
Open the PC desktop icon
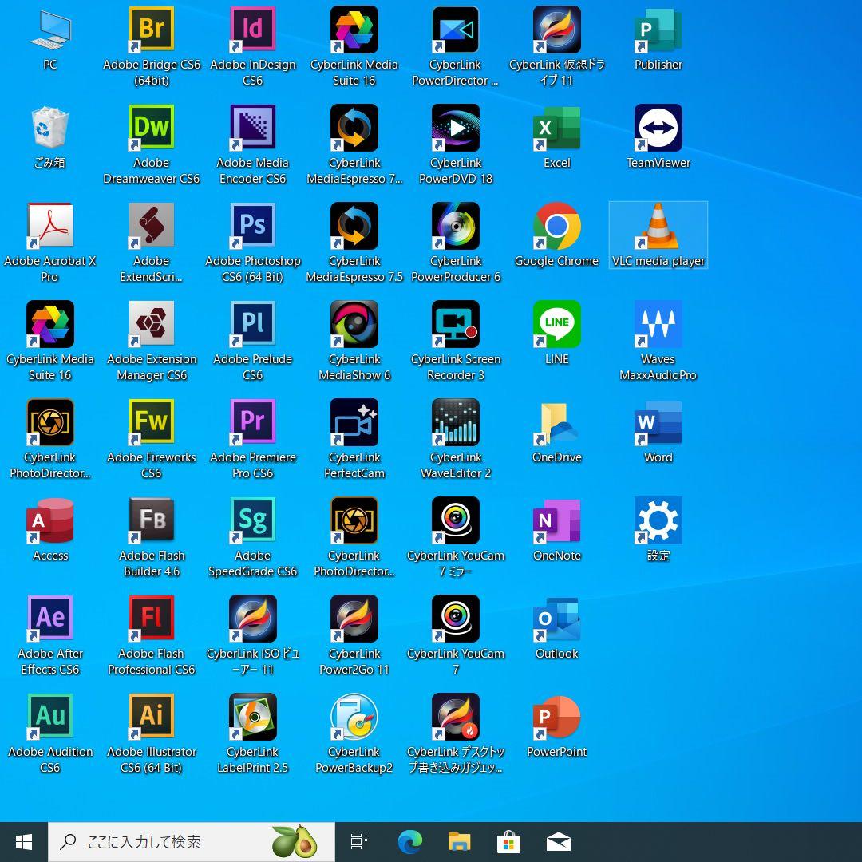click(50, 30)
